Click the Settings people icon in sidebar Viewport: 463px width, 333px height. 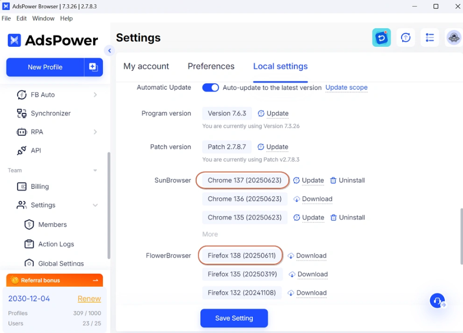(21, 205)
